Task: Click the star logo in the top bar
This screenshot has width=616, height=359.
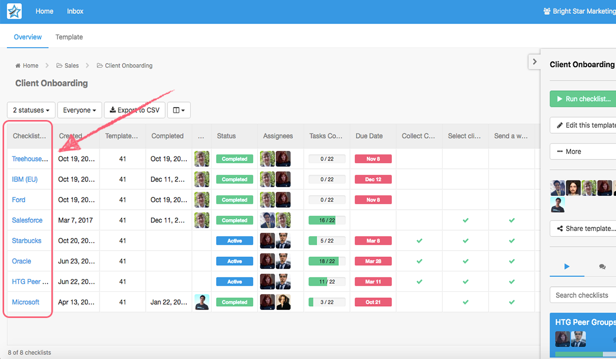Action: (x=14, y=11)
